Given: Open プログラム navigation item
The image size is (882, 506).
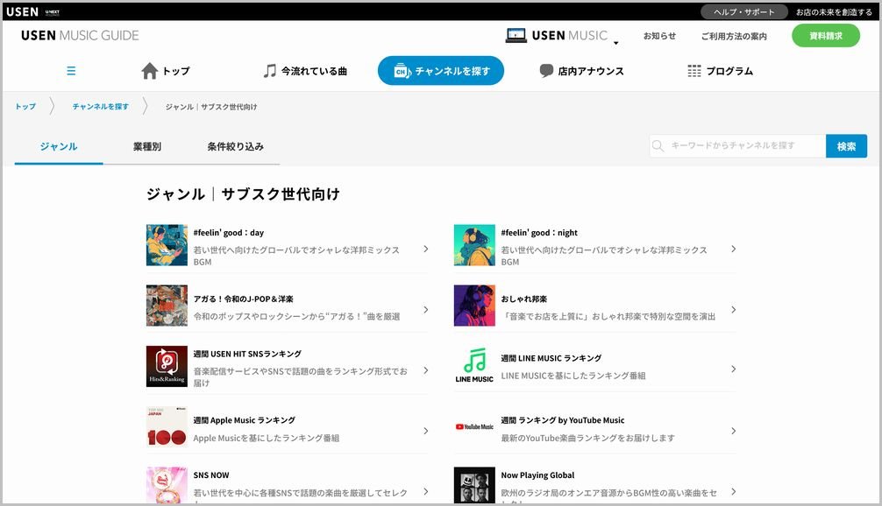Looking at the screenshot, I should (x=721, y=71).
